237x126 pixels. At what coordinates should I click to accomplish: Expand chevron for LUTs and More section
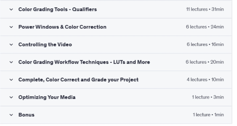tap(11, 62)
